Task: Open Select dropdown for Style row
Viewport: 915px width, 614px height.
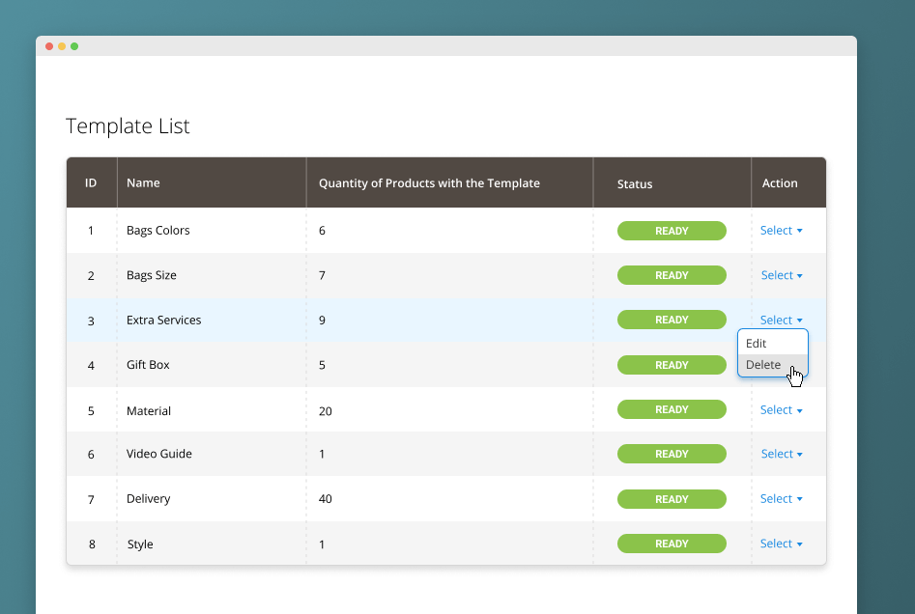Action: point(781,544)
